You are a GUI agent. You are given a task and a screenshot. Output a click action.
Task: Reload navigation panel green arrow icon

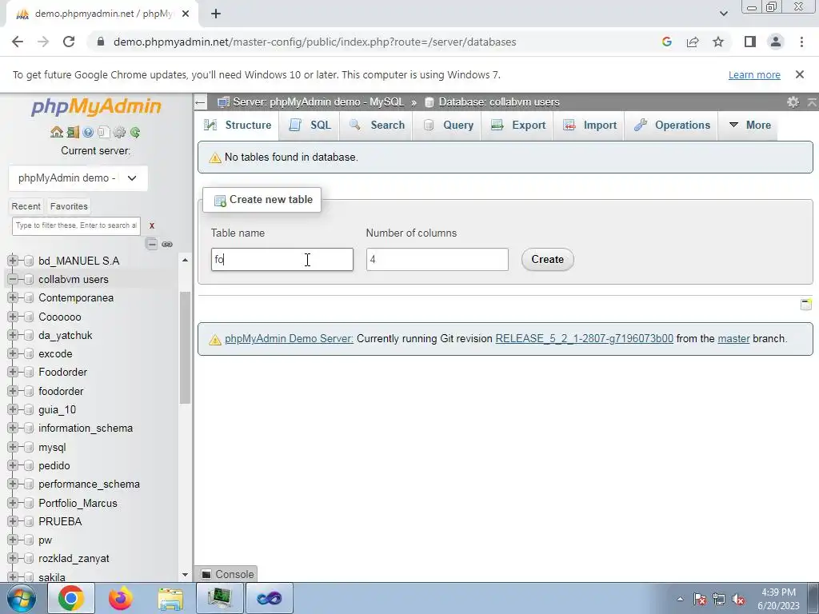tap(135, 132)
